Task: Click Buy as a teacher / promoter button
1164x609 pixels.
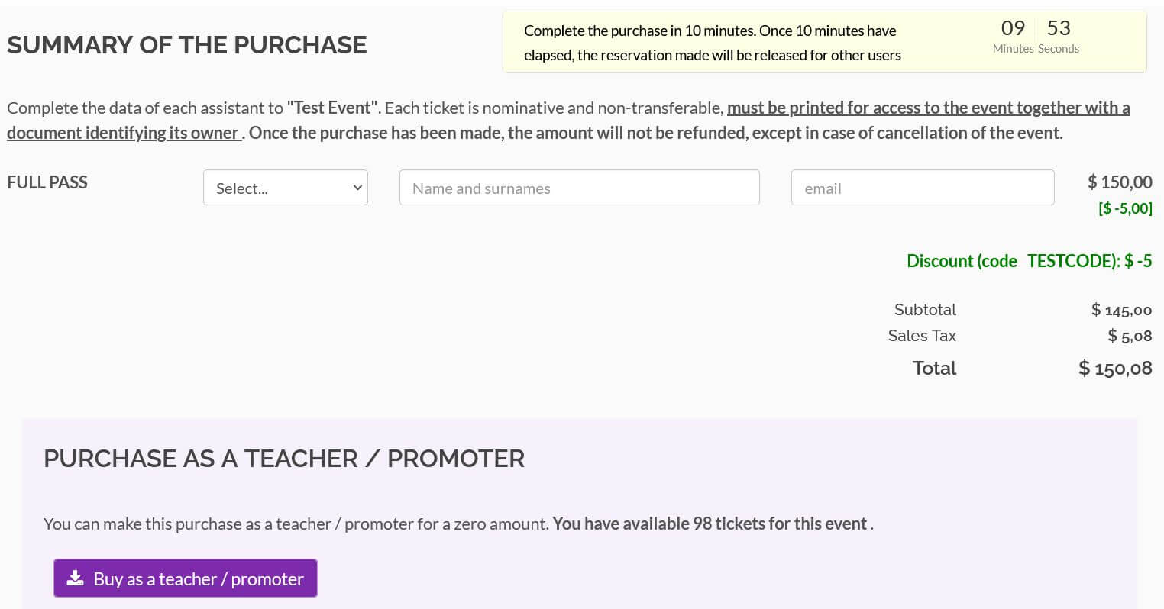Action: [x=186, y=578]
